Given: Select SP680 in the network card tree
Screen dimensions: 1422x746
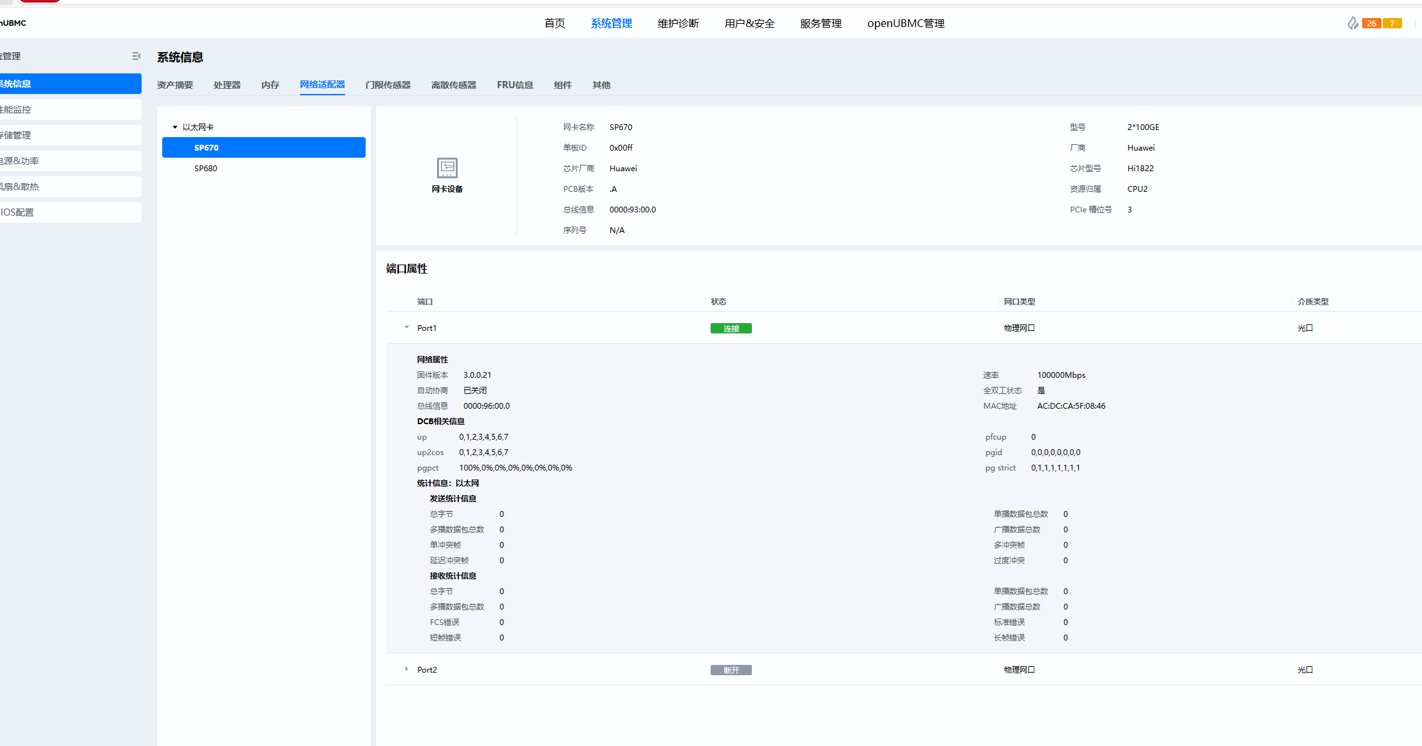Looking at the screenshot, I should tap(206, 169).
